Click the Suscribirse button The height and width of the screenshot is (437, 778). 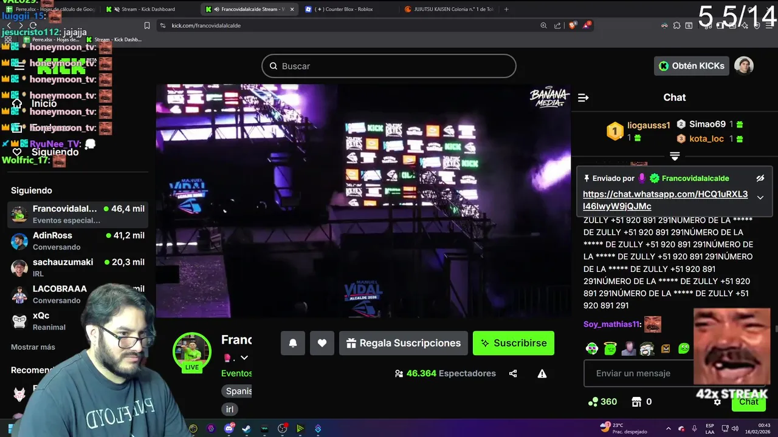(x=514, y=343)
